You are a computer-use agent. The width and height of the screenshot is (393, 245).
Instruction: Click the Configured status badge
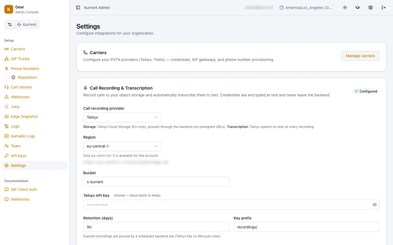tap(366, 91)
